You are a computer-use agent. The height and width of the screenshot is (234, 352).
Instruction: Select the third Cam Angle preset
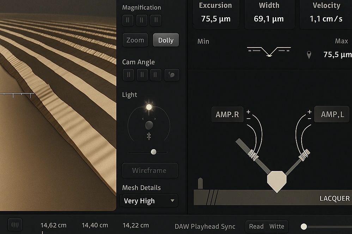[x=156, y=75]
